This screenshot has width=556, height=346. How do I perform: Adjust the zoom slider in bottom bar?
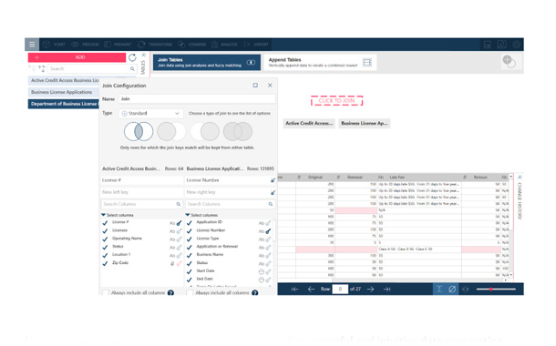[x=496, y=290]
